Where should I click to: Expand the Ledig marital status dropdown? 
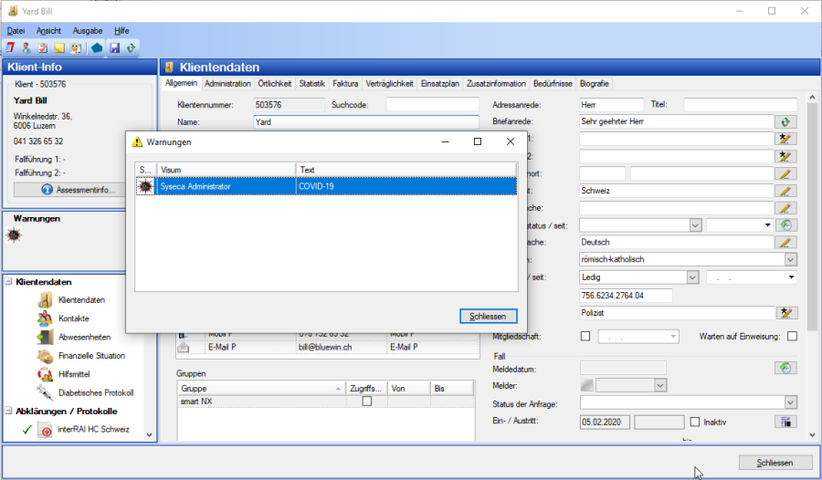coord(691,277)
